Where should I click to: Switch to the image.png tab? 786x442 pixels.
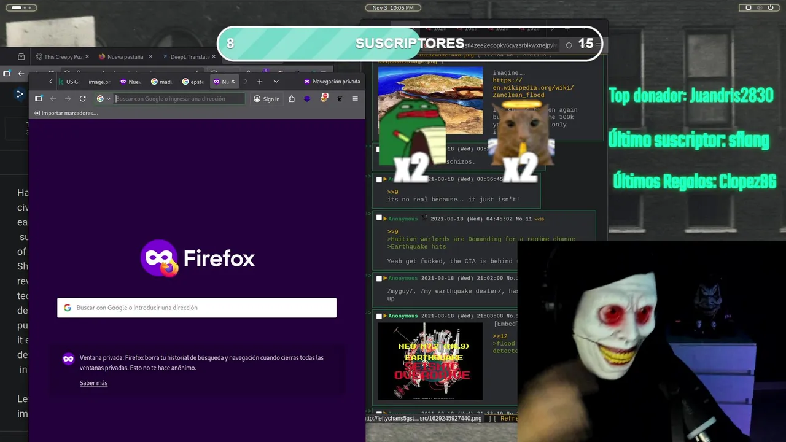(x=99, y=82)
